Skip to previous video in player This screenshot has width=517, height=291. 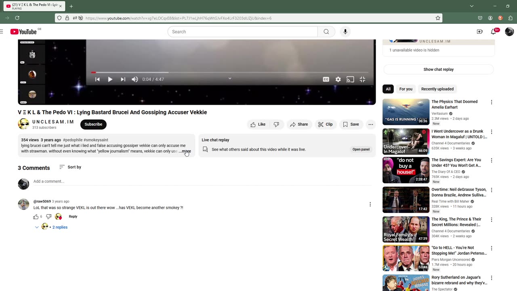coord(97,80)
